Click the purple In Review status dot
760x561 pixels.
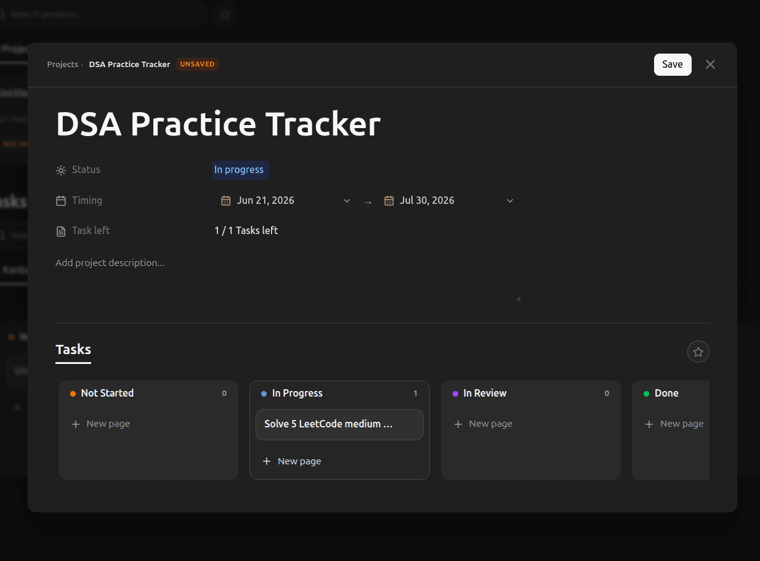pyautogui.click(x=456, y=394)
